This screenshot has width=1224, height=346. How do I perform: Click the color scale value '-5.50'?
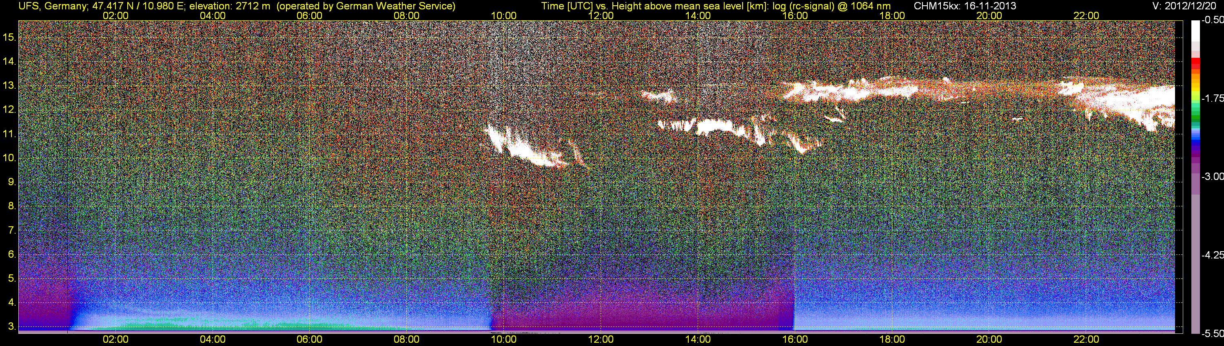coord(1213,334)
